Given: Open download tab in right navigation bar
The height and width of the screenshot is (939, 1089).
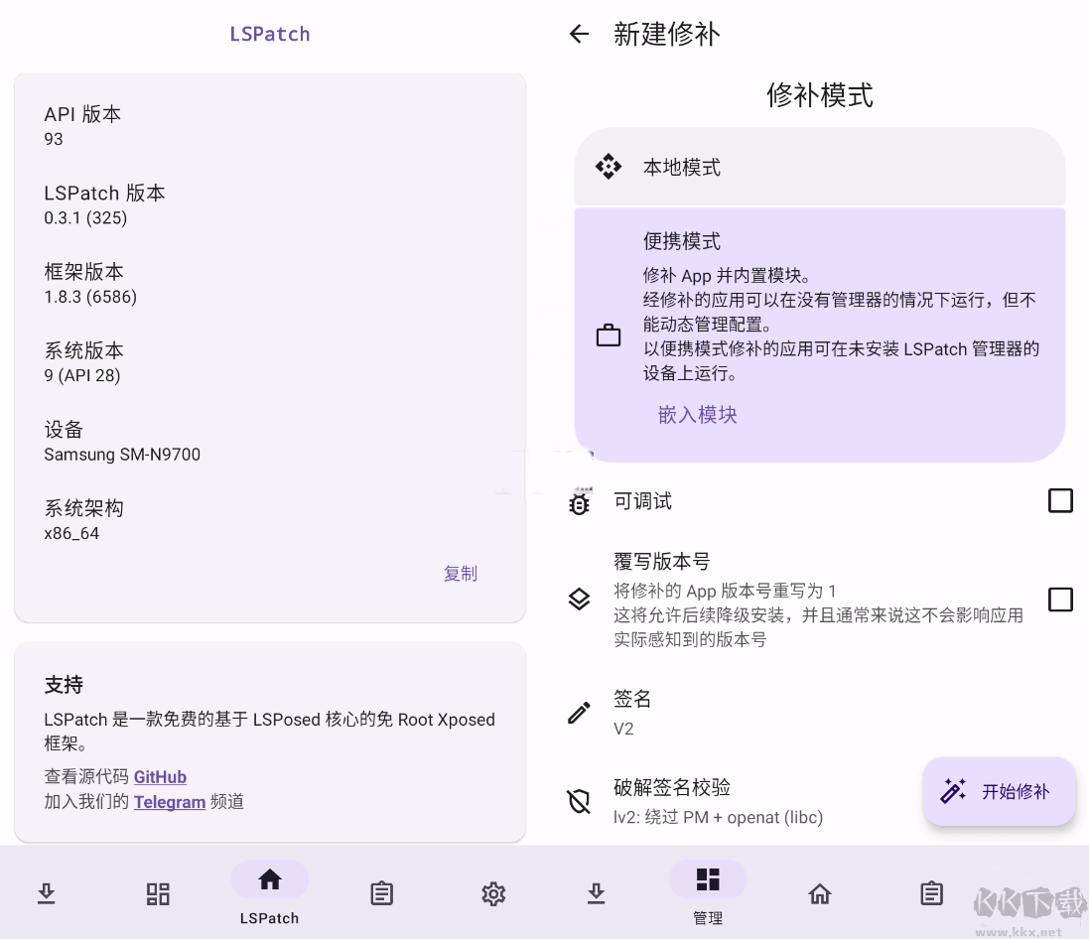Looking at the screenshot, I should tap(596, 893).
